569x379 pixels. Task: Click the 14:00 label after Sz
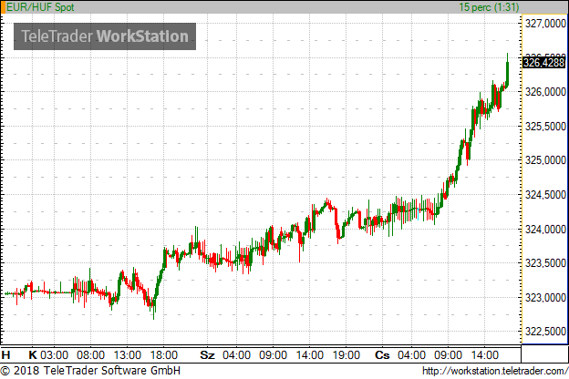tap(309, 354)
